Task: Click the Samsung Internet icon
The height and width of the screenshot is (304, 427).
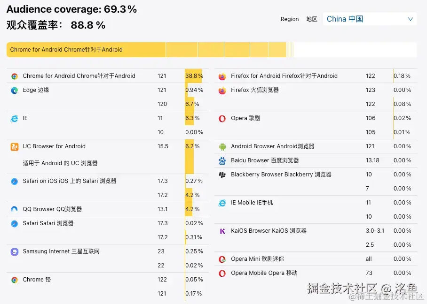Action: coord(15,252)
